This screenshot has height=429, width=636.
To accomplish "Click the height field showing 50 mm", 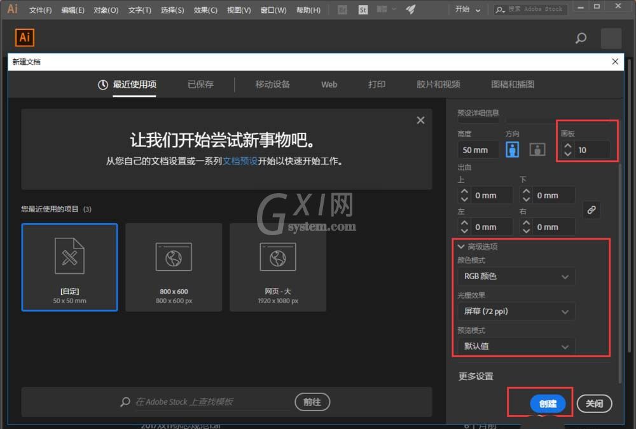I will pos(478,150).
